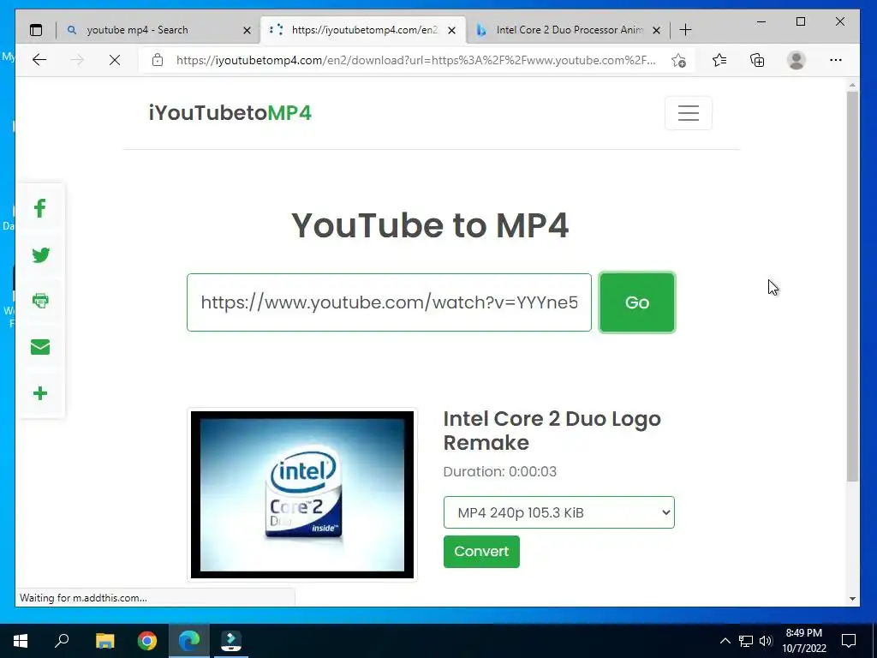Open tab actions menu icon
Viewport: 877px width, 658px height.
pos(36,30)
